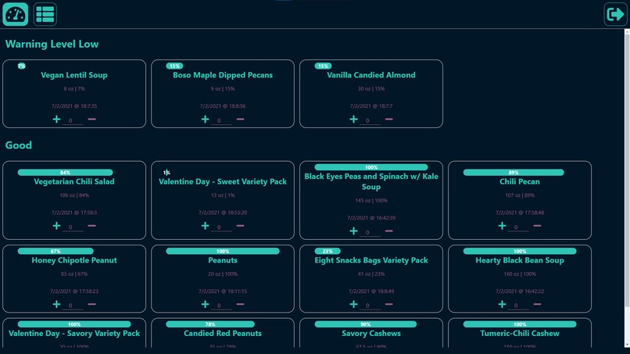Screen dimensions: 630x354
Task: Click the page vertical scrollbar
Action: 627,169
